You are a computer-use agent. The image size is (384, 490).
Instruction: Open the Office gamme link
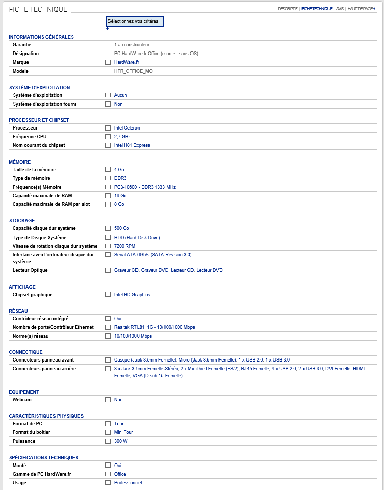[120, 474]
